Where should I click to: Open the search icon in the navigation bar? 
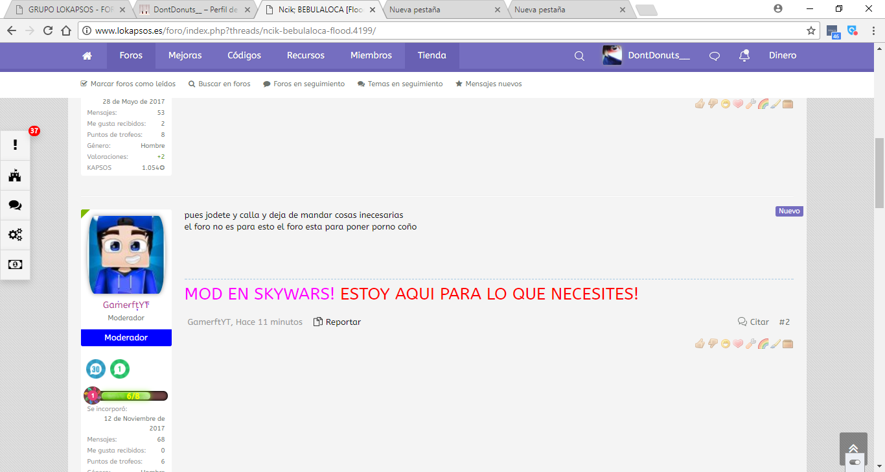[x=579, y=56]
